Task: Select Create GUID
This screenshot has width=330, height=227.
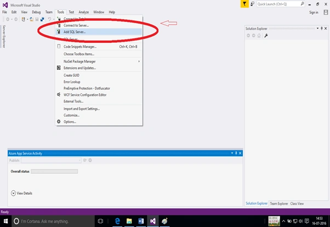Action: pos(99,75)
